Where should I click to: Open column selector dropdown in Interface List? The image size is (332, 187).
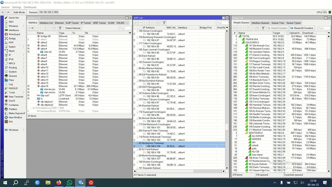tap(130, 33)
